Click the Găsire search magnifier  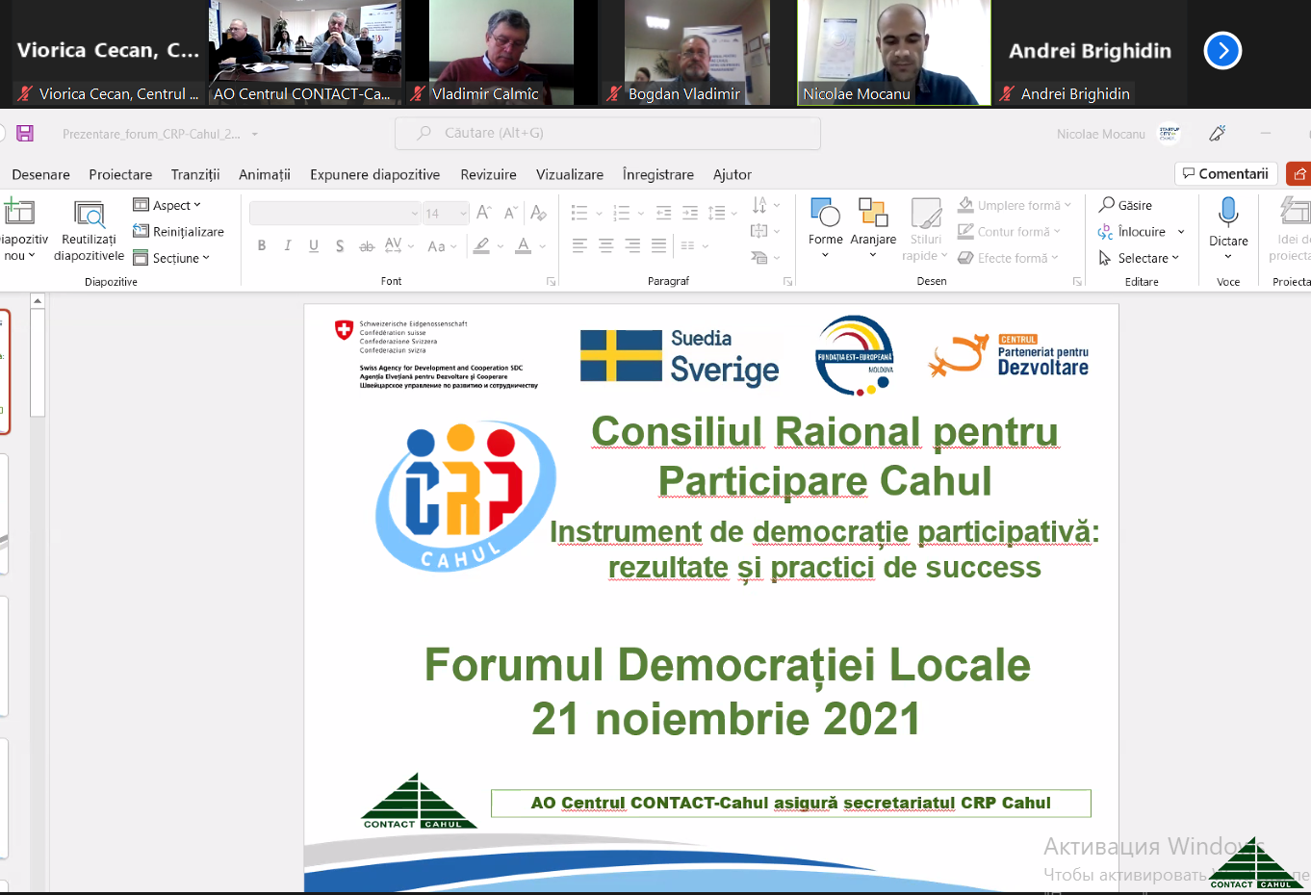1108,205
